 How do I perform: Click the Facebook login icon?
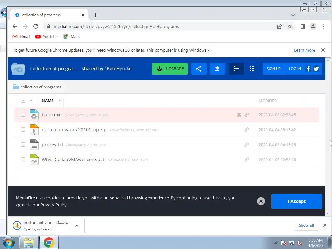point(308,69)
